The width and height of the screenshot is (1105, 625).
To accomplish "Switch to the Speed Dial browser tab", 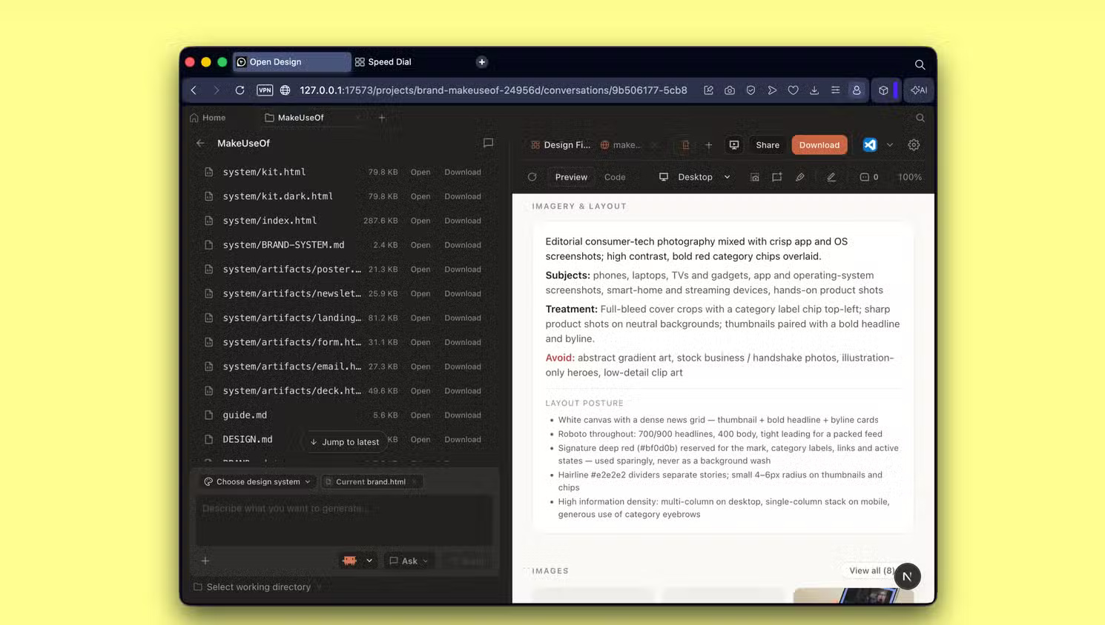I will coord(383,62).
